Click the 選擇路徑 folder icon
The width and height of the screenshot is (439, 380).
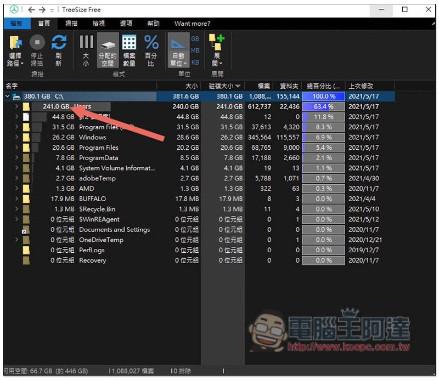(x=15, y=43)
